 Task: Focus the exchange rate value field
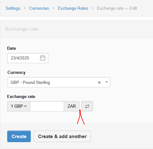point(47,106)
